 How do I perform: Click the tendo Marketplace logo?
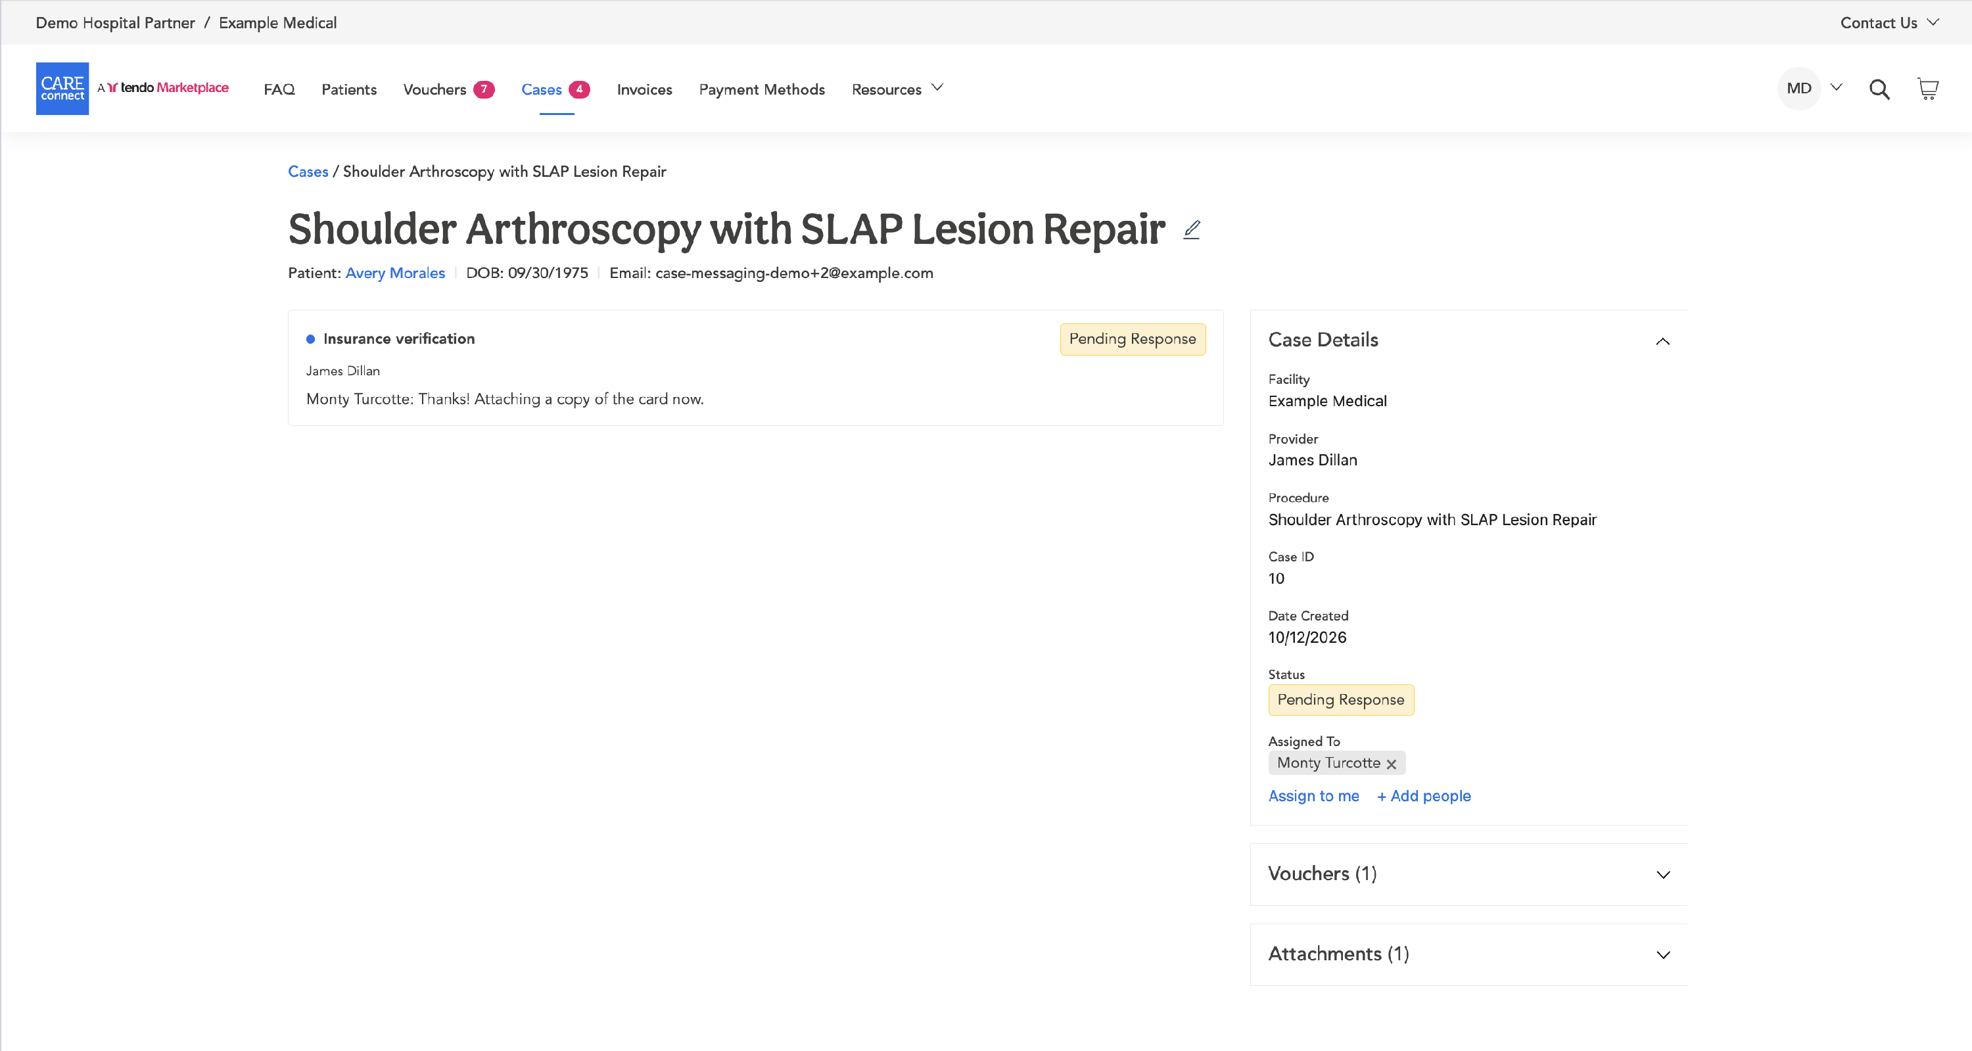[163, 87]
